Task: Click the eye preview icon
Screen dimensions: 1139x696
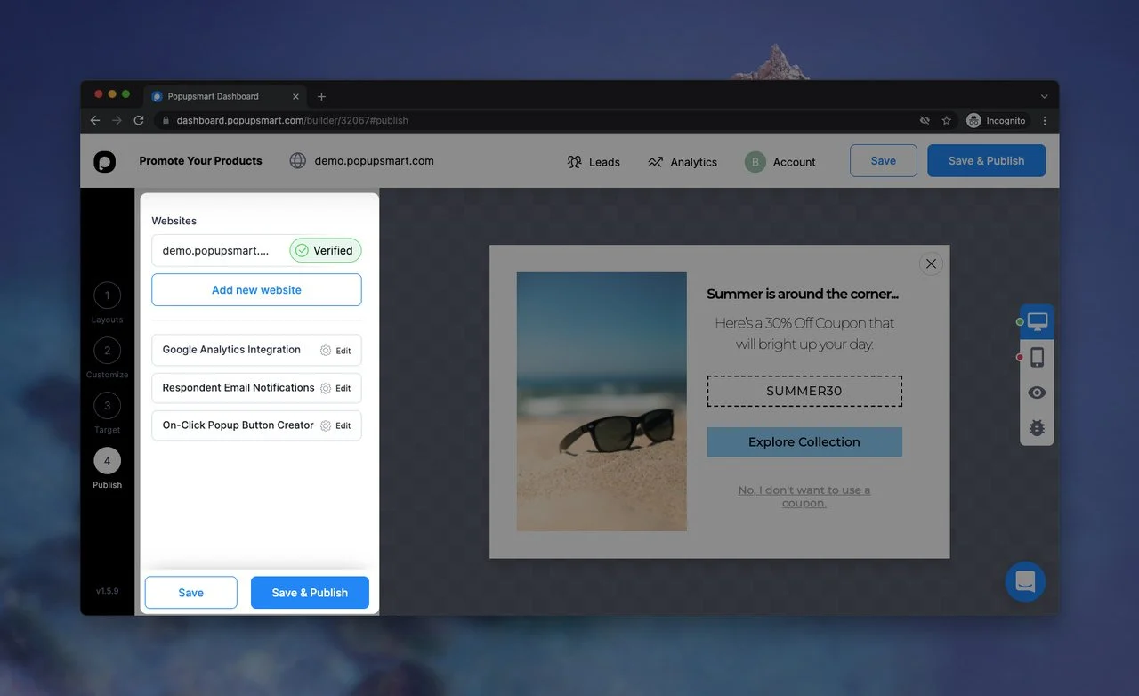Action: pyautogui.click(x=1037, y=393)
